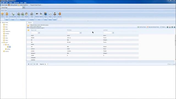Image resolution: width=176 pixels, height=99 pixels.
Task: Click the Refresh button in grid toolbar
Action: pos(163,27)
